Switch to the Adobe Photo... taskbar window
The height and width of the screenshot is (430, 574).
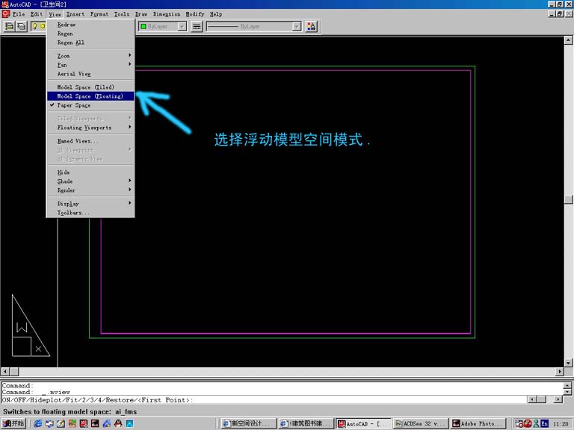[478, 423]
